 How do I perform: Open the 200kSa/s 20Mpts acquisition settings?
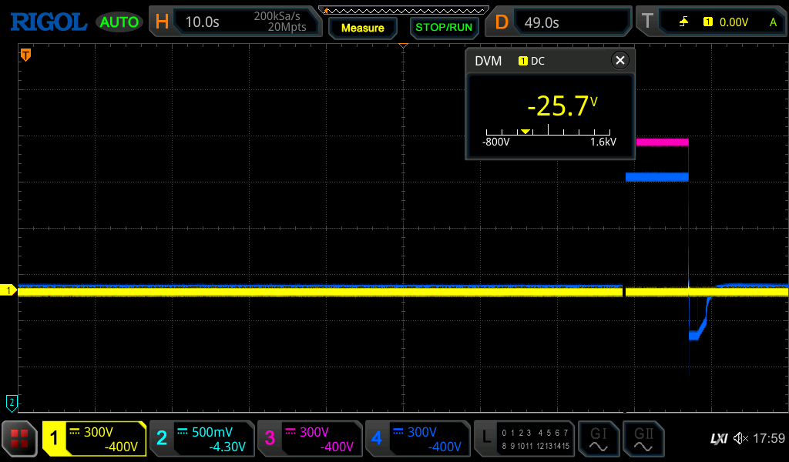280,22
